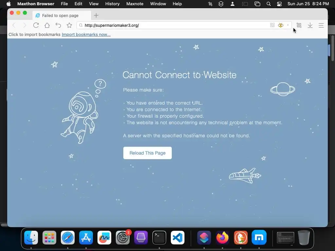Screen dimensions: 335x251
Task: Click hostname could not be found message
Action: point(186,136)
